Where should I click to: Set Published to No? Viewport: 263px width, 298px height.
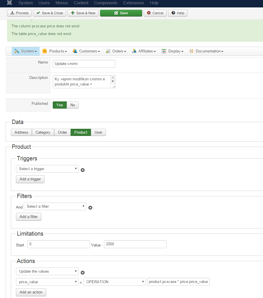click(x=73, y=105)
